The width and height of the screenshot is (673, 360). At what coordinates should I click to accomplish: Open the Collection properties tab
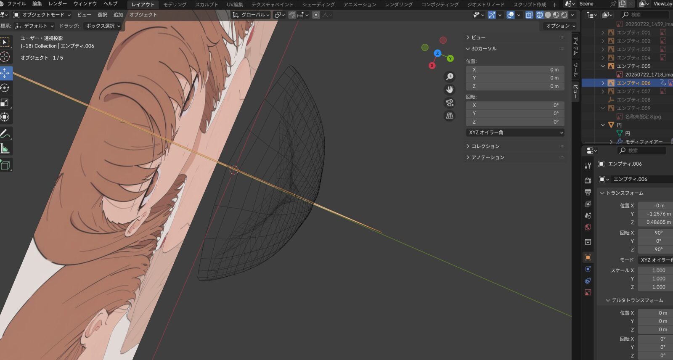[x=588, y=242]
